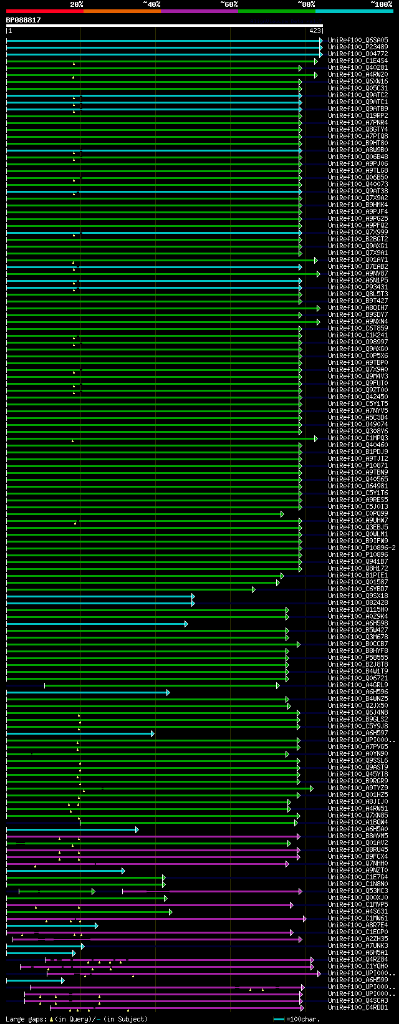Open hit UniRef100_O04772
The height and width of the screenshot is (1024, 399).
(358, 54)
